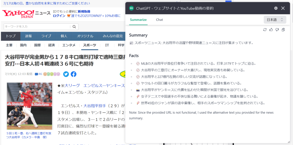Switch to the Chat tab
This screenshot has width=293, height=145.
(x=159, y=20)
